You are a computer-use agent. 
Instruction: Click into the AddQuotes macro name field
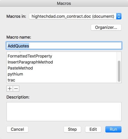coord(64,46)
